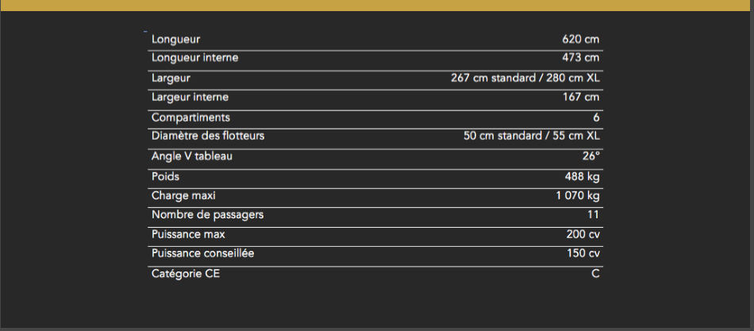
Task: Click the Angle V tableau label
Action: pos(192,156)
